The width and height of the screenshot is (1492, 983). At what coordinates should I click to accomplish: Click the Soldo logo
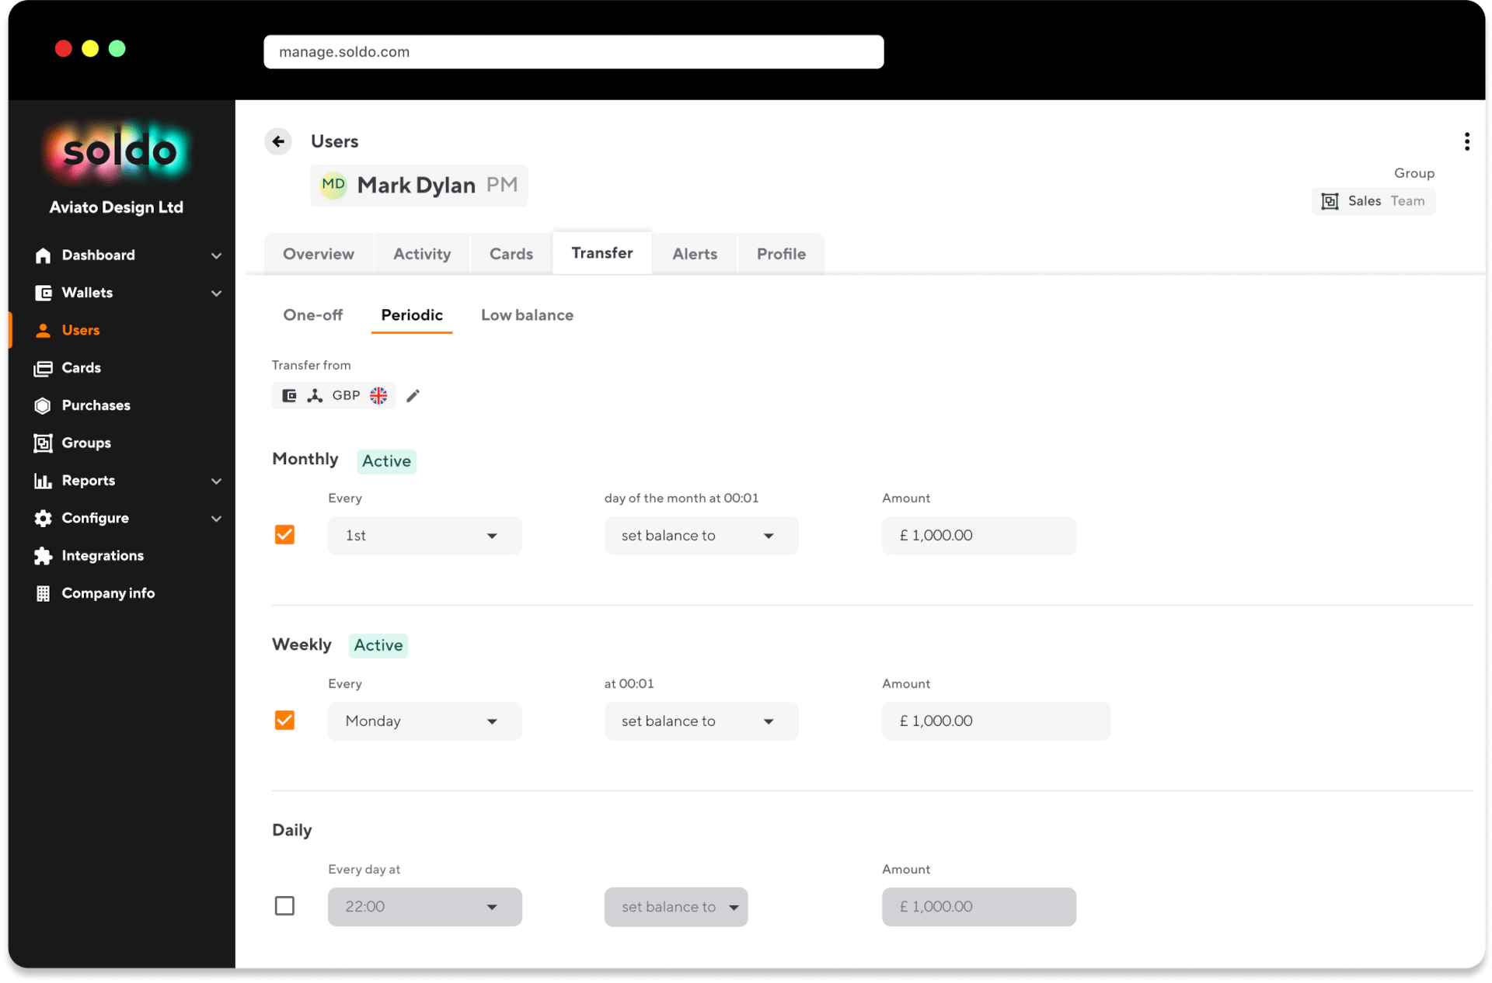point(118,151)
